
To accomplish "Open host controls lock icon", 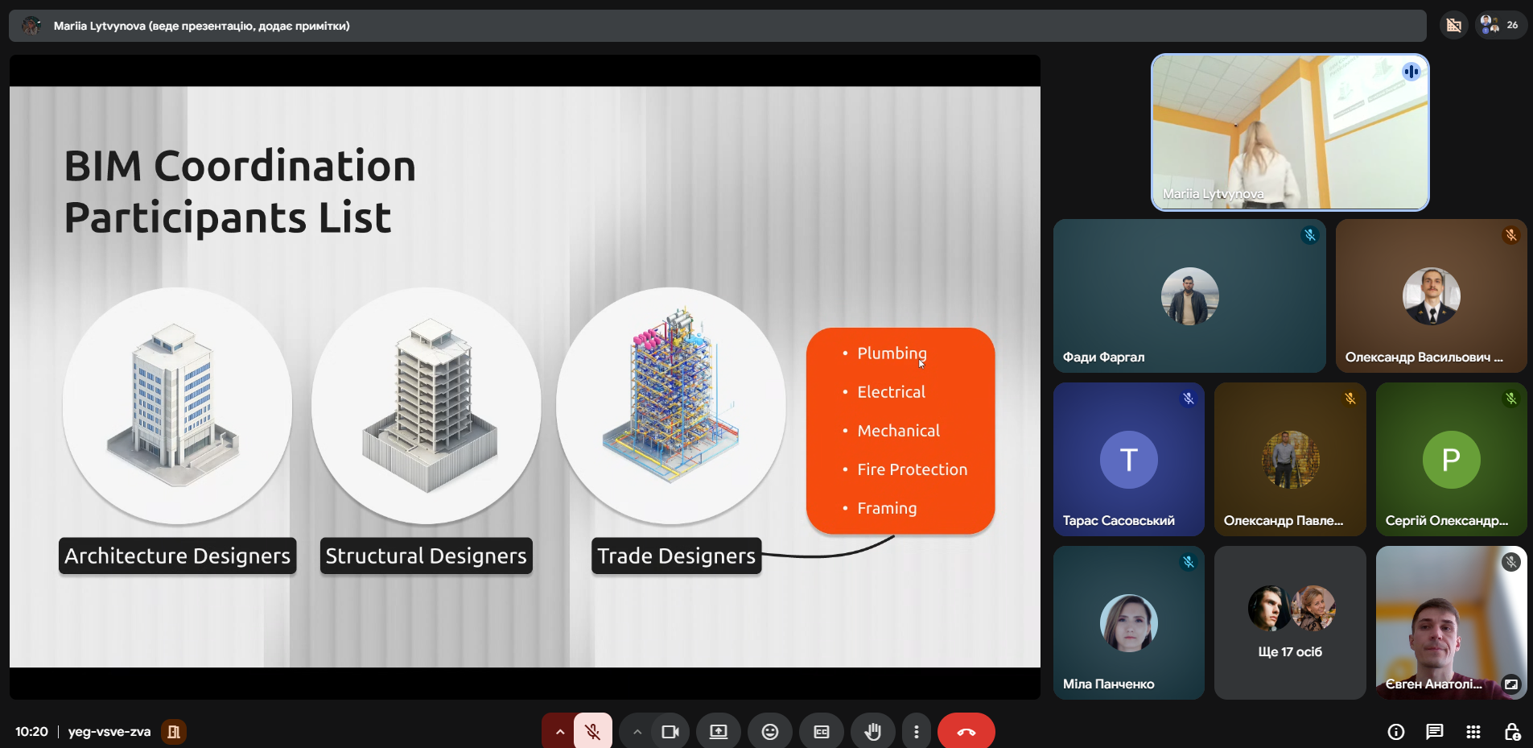I will pyautogui.click(x=1512, y=732).
